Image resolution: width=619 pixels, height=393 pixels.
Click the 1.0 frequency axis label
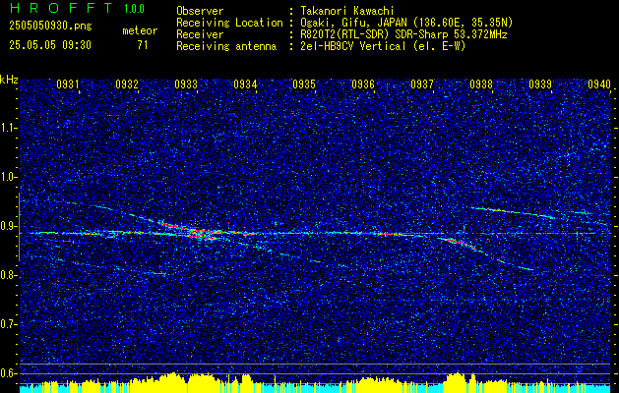click(x=9, y=178)
